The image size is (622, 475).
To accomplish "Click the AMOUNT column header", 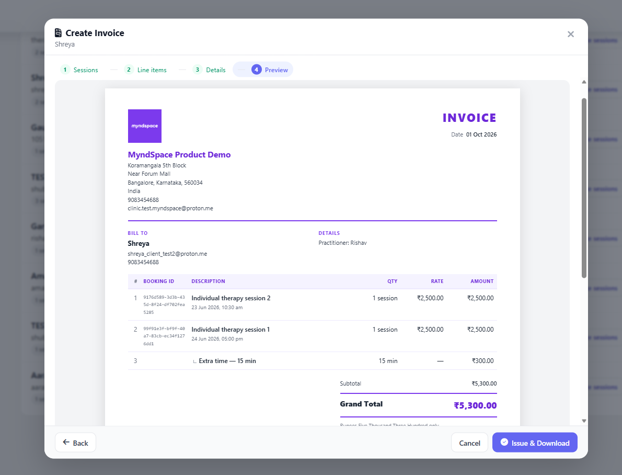I will coord(482,281).
